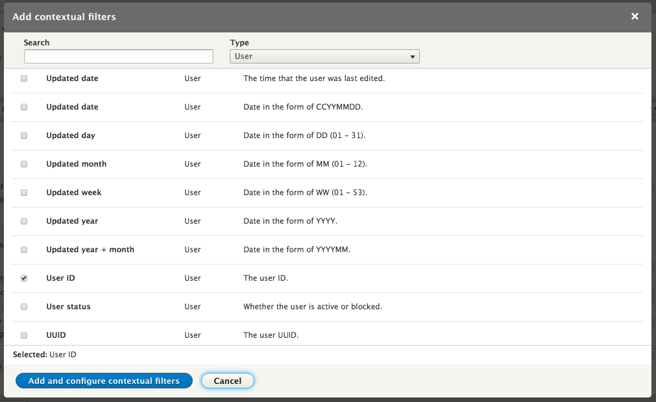Click the Updated week filter label
The height and width of the screenshot is (402, 656).
pos(74,193)
